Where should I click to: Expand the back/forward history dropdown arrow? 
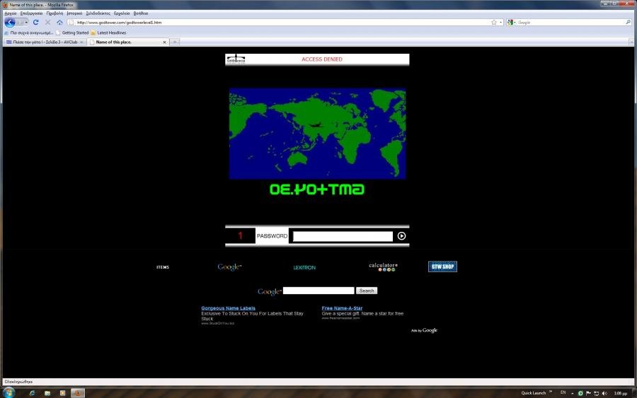tap(27, 23)
